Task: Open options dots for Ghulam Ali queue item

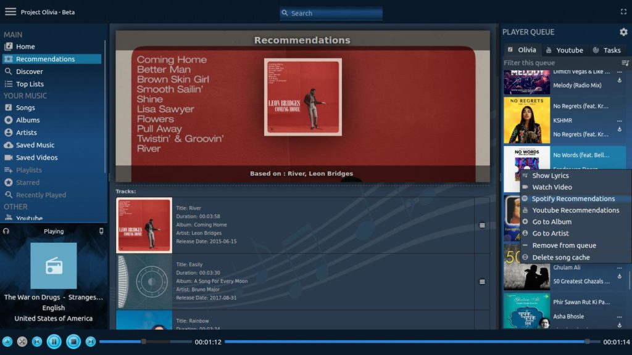Action: click(620, 267)
